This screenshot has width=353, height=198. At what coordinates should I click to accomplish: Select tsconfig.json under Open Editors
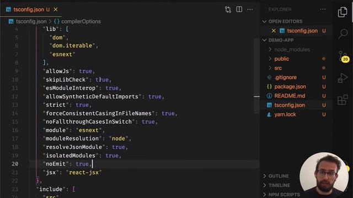pyautogui.click(x=302, y=31)
